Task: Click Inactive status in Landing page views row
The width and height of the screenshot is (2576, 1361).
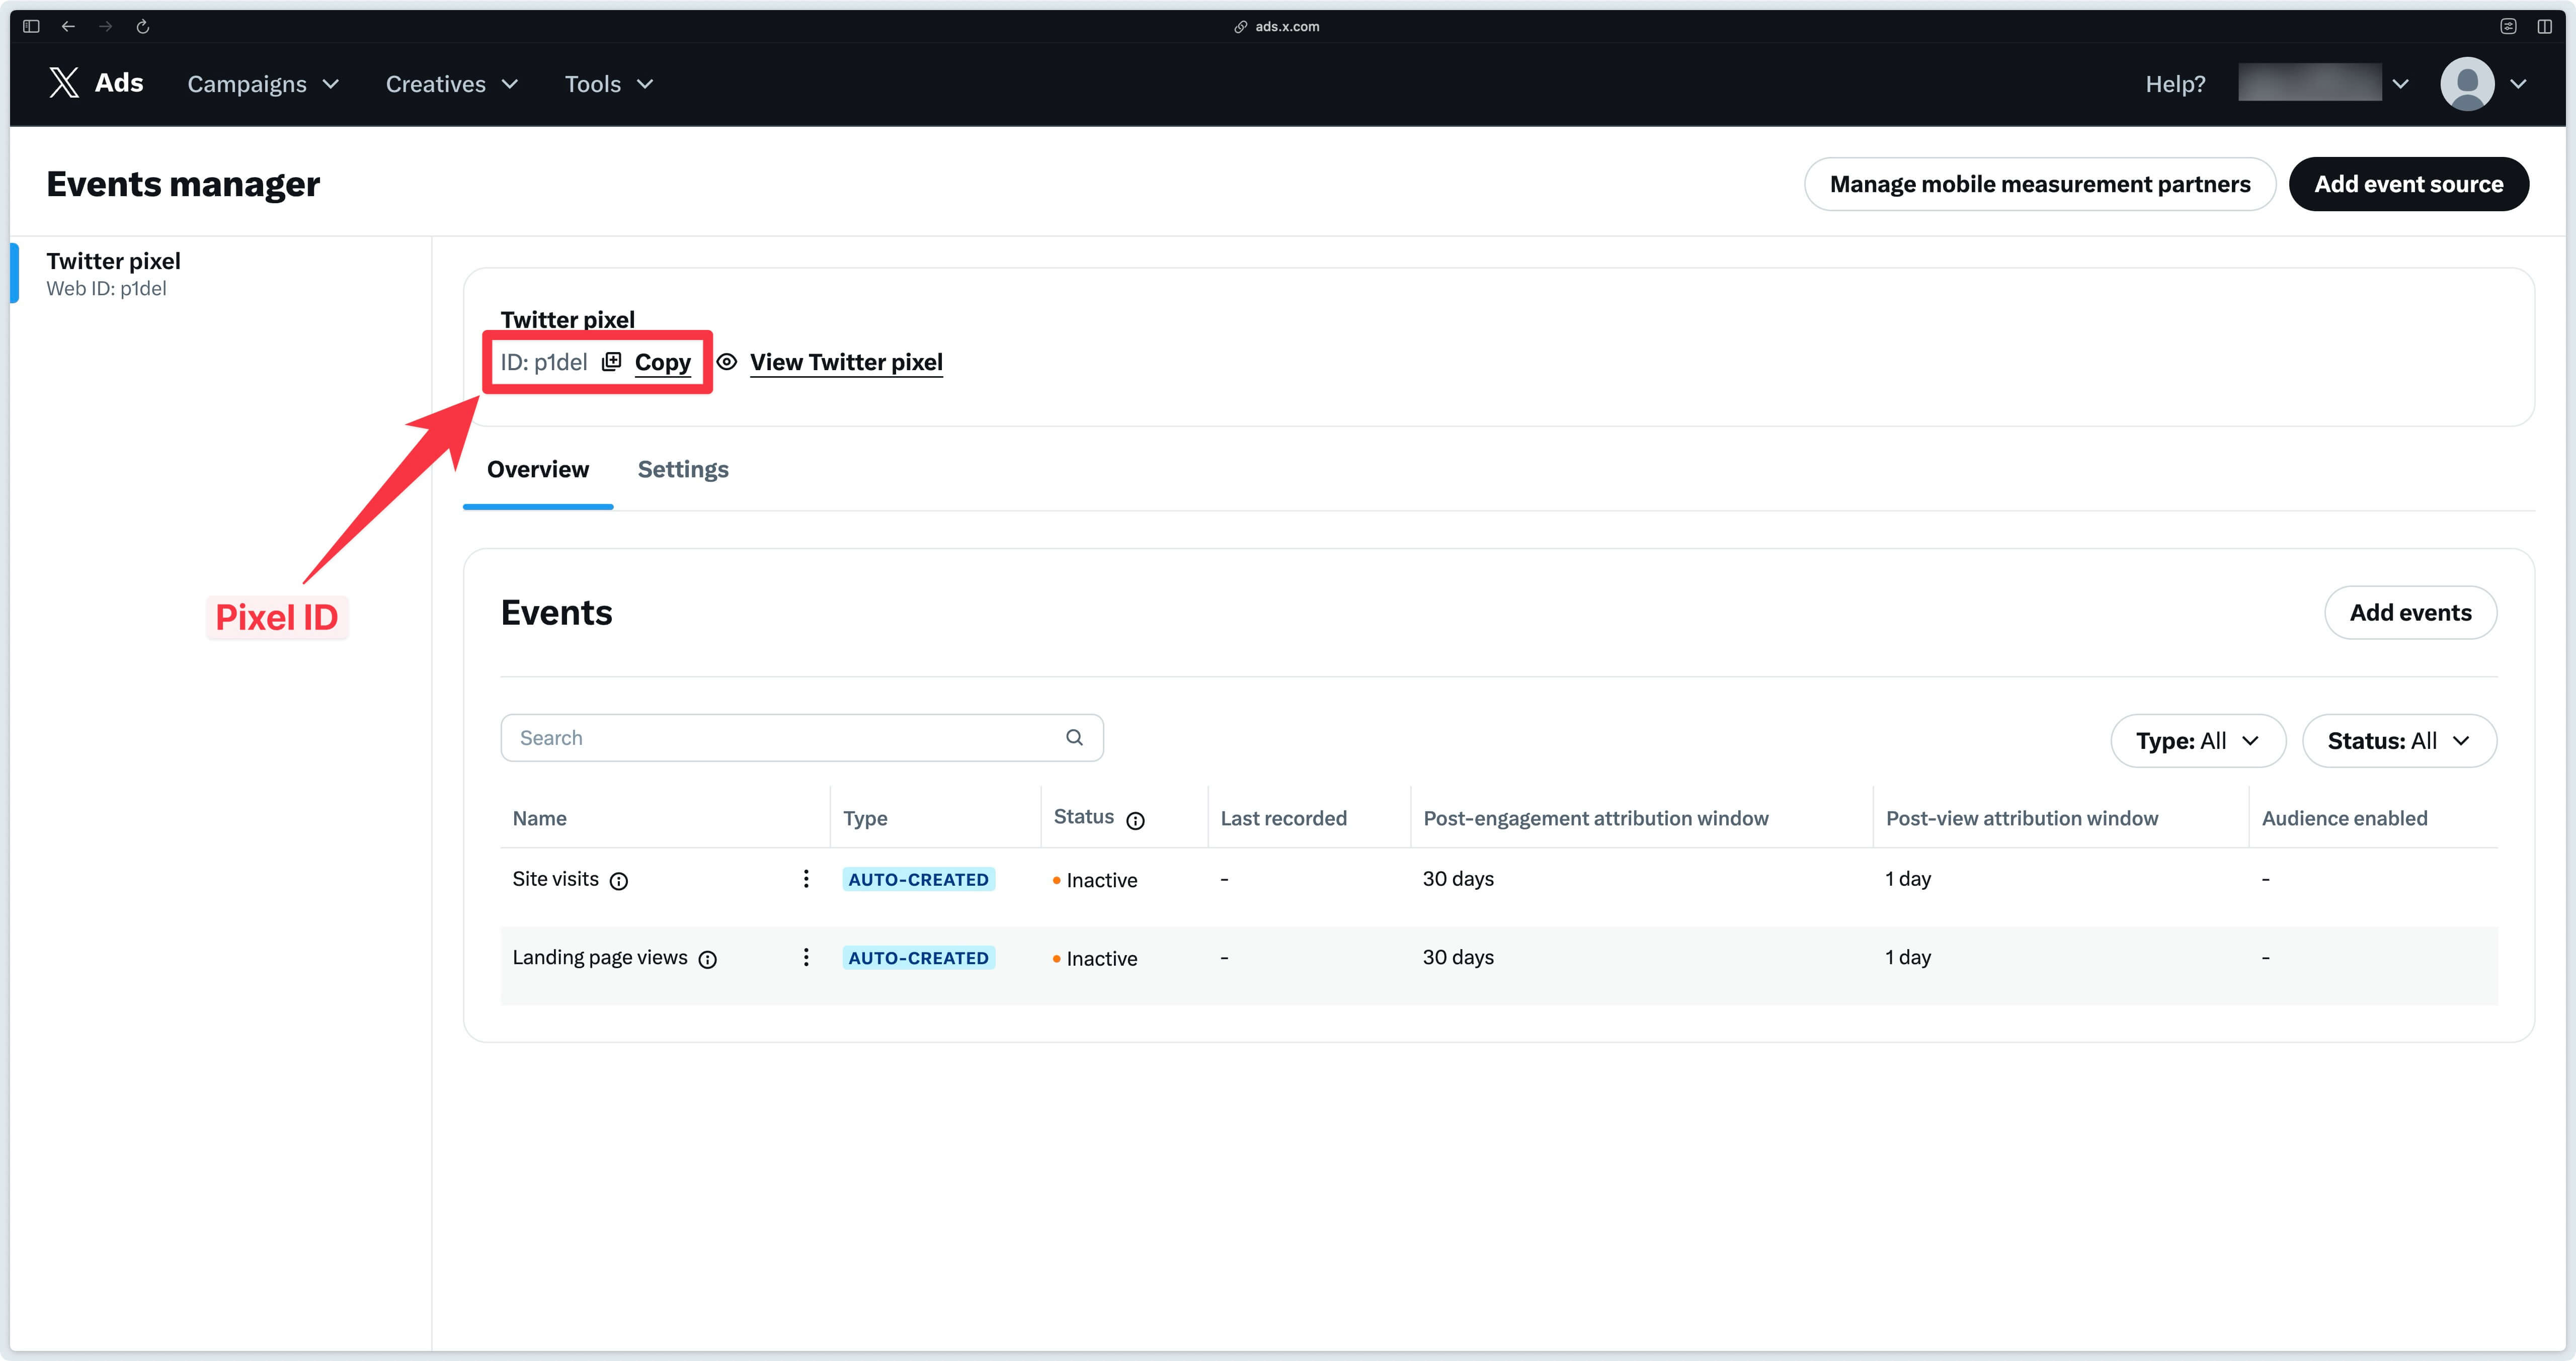Action: (x=1095, y=958)
